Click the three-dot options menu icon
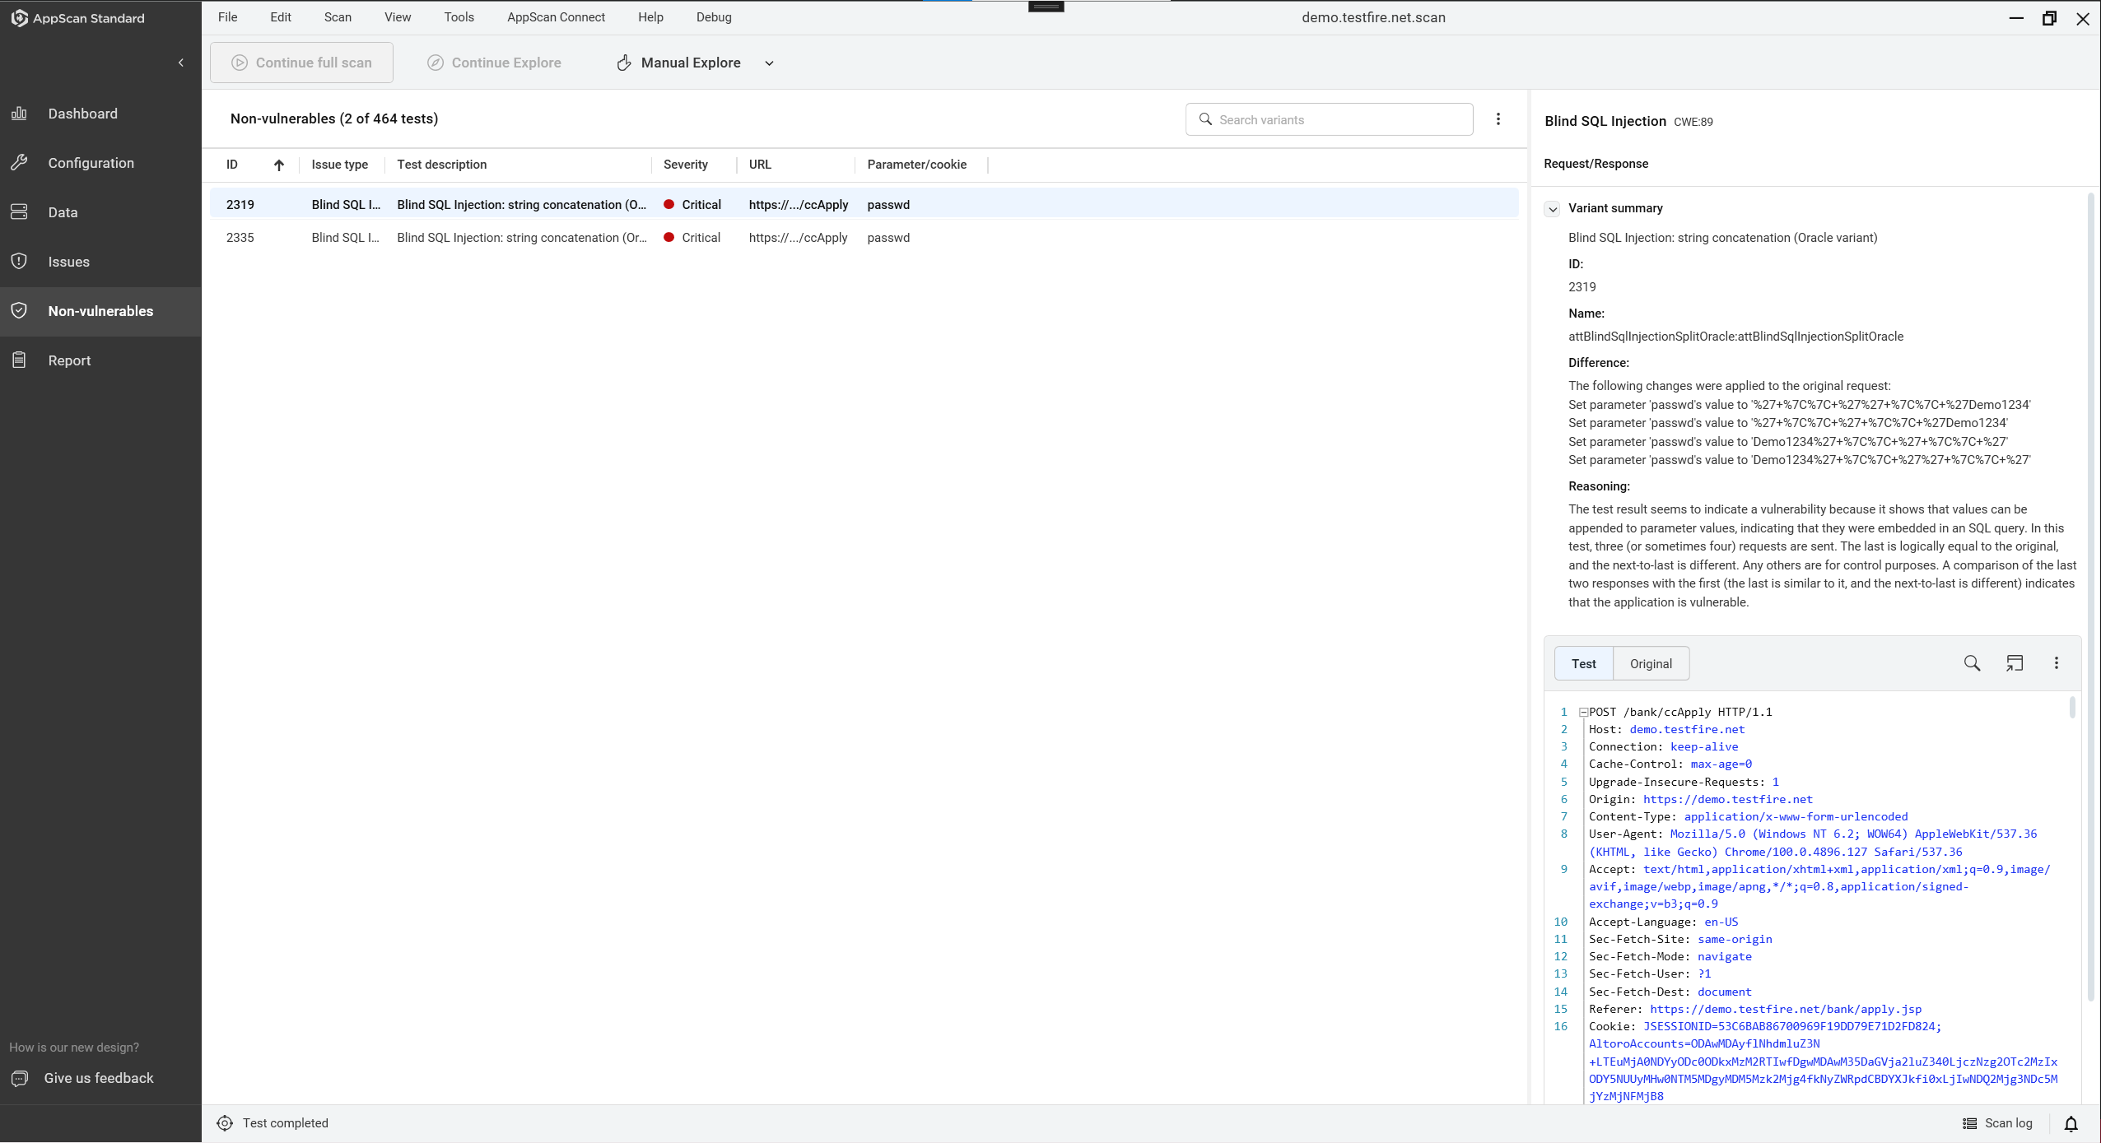Screen dimensions: 2101x1143 point(1500,118)
